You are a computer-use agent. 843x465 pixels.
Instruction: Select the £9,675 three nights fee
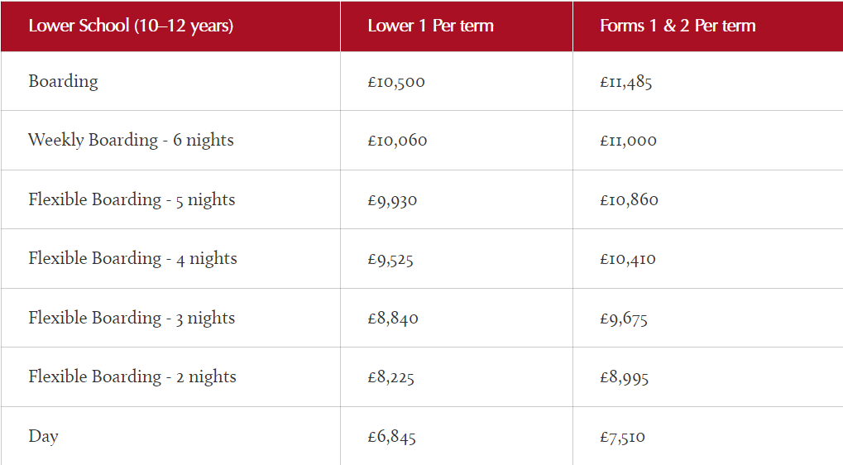(x=624, y=319)
